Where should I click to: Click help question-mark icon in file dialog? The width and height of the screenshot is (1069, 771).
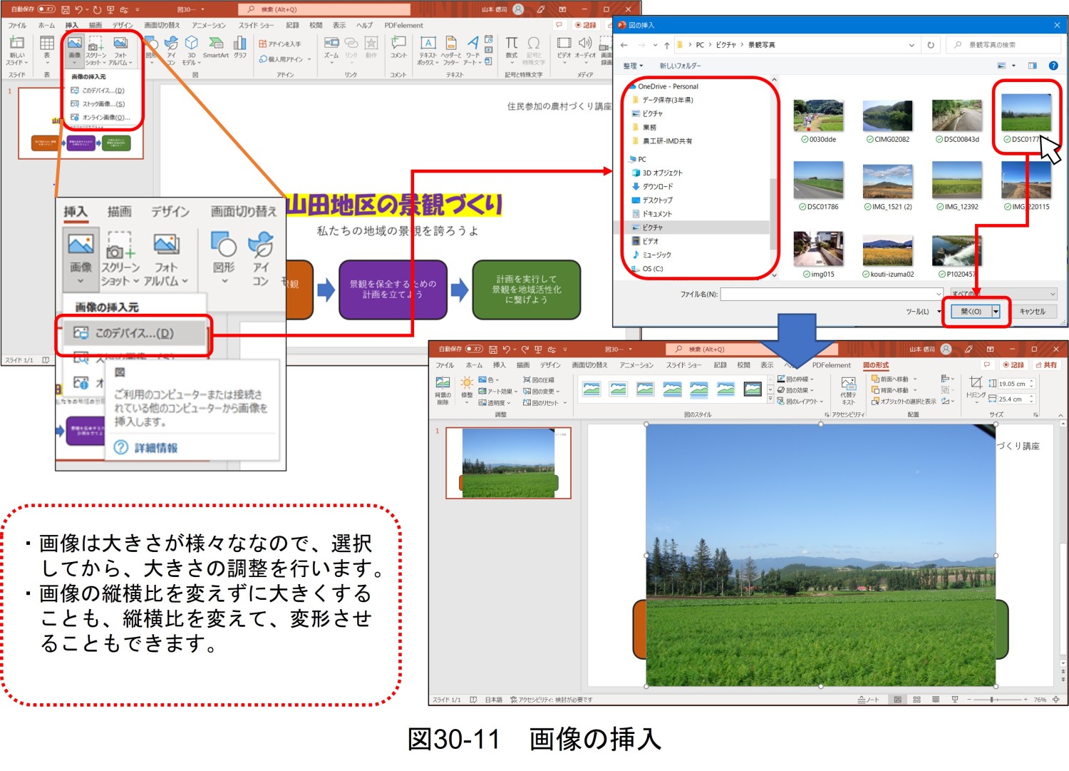click(1053, 66)
